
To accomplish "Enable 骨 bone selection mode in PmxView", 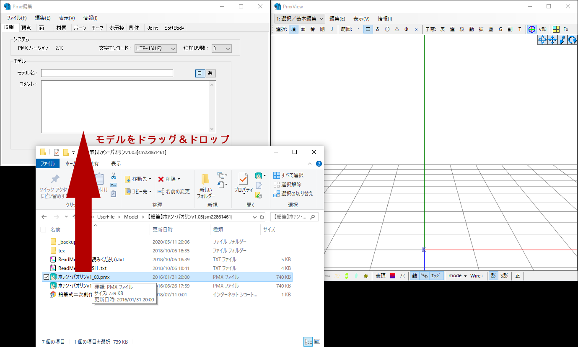I will (312, 29).
